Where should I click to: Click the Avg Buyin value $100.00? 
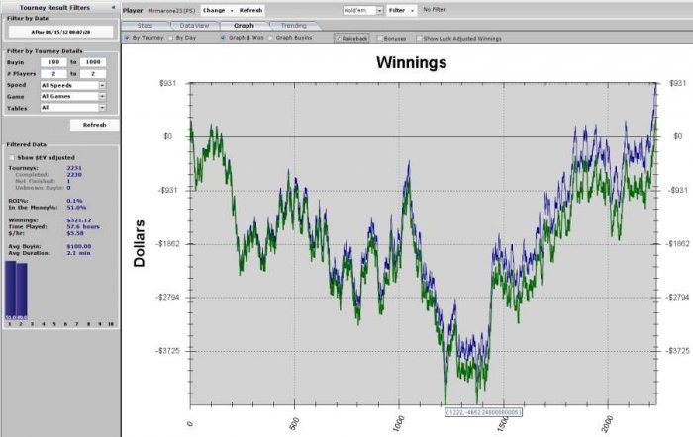coord(79,247)
